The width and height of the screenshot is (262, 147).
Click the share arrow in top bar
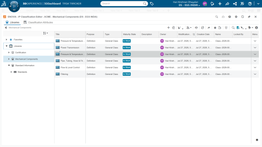227,4
